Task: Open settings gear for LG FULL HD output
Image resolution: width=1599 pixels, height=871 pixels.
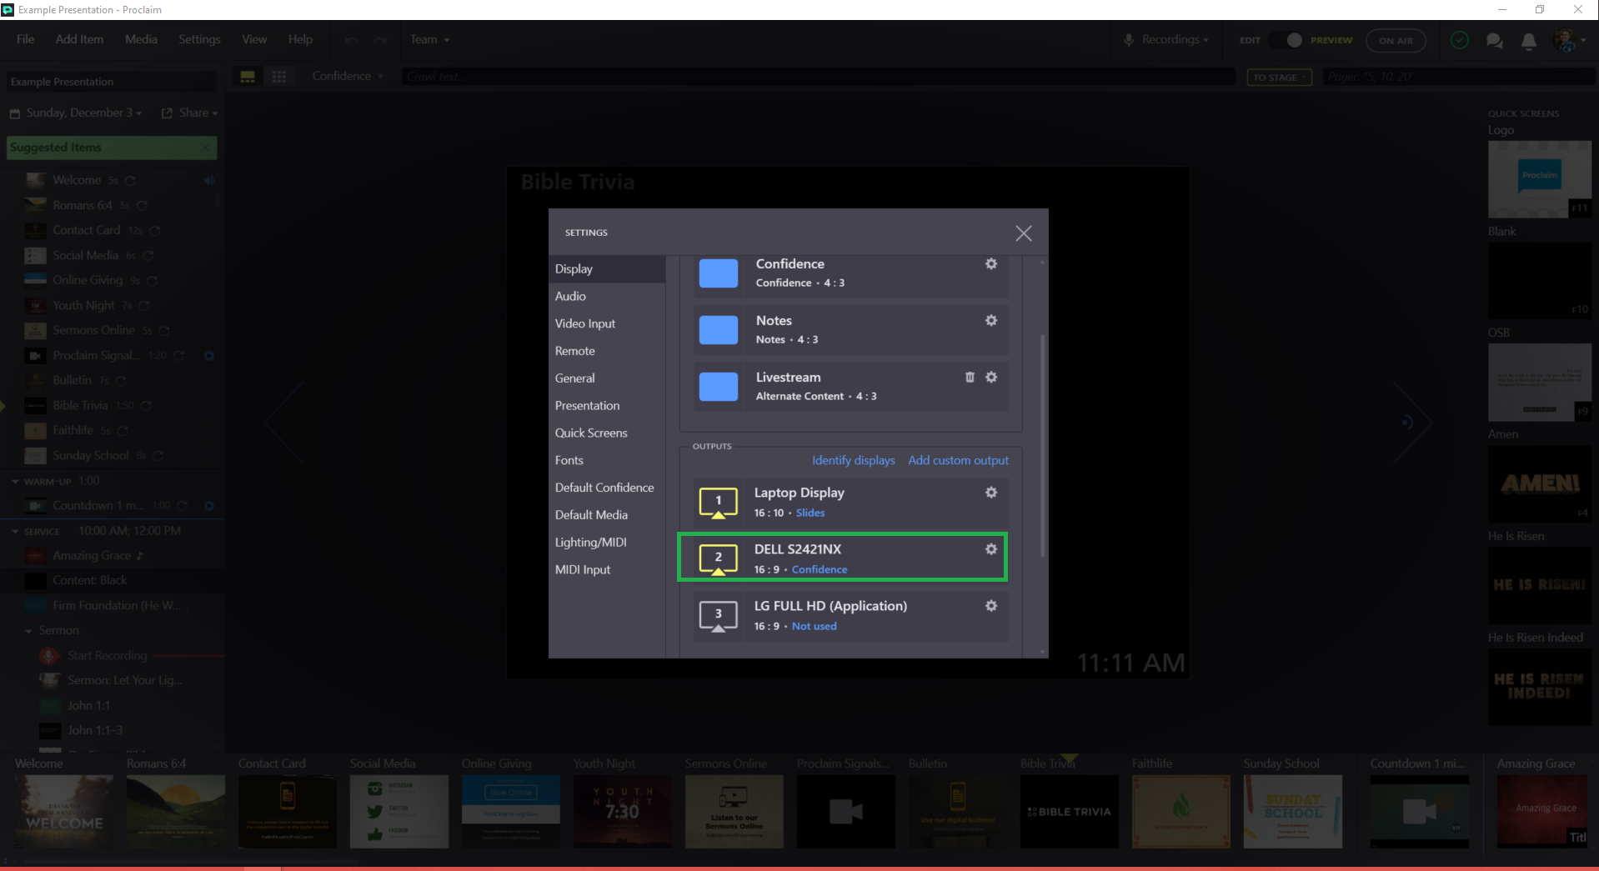Action: 990,606
